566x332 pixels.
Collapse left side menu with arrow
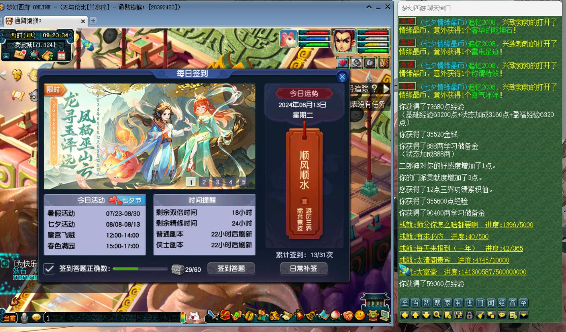pyautogui.click(x=4, y=75)
